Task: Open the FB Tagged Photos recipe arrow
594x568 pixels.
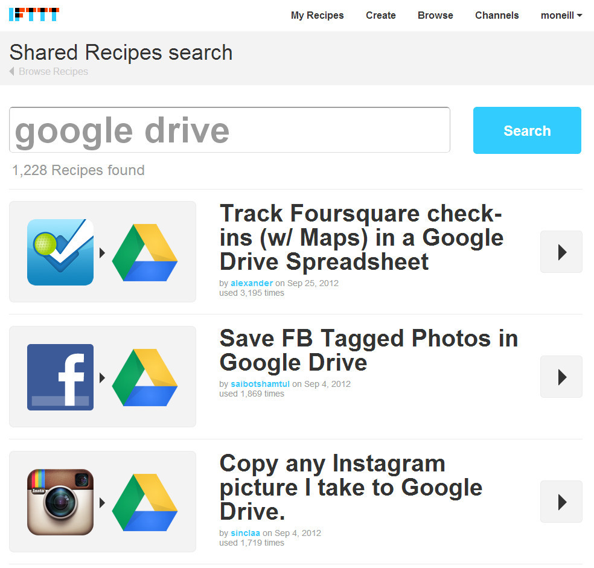Action: 561,377
